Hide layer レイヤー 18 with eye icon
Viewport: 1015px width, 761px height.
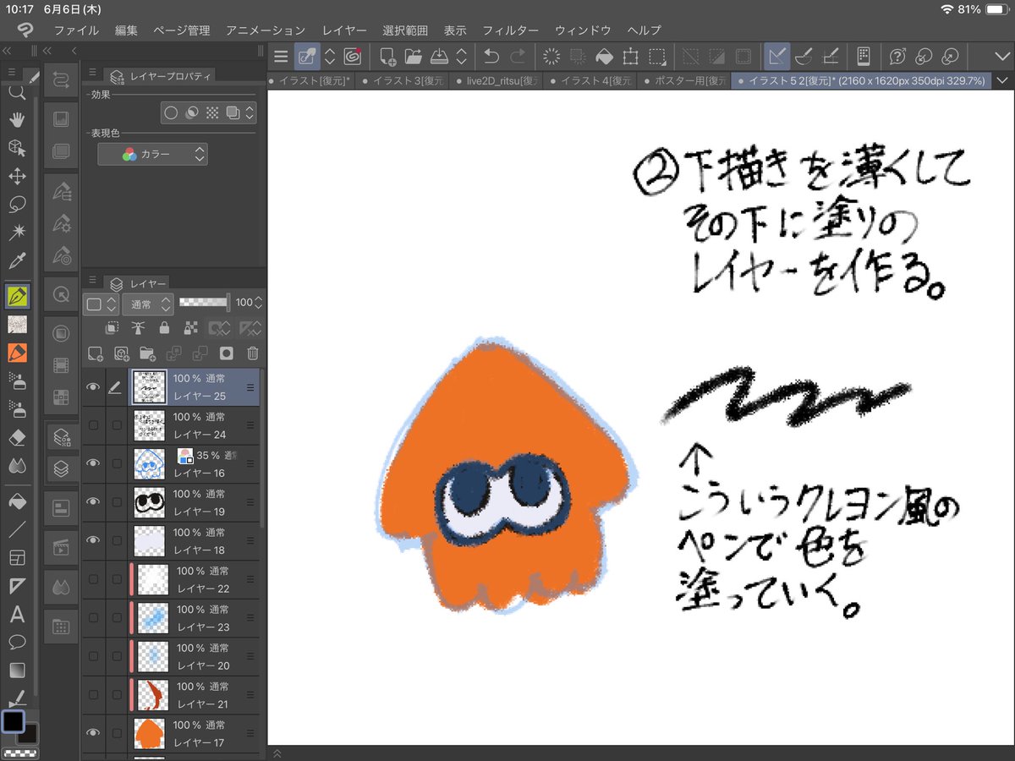coord(93,540)
